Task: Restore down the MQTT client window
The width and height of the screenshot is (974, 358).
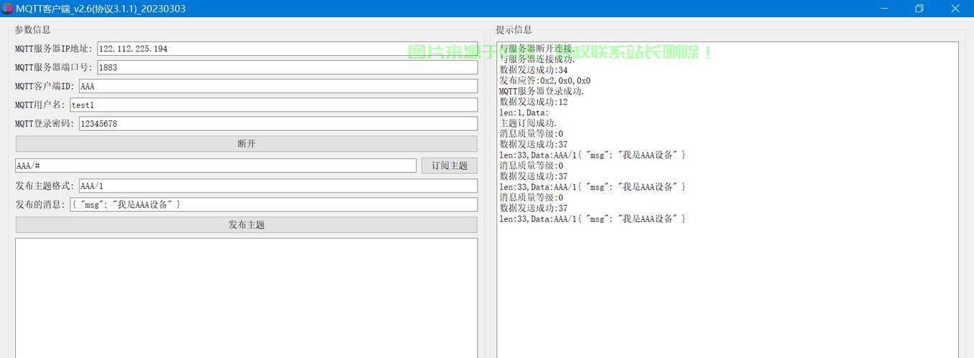Action: point(919,9)
